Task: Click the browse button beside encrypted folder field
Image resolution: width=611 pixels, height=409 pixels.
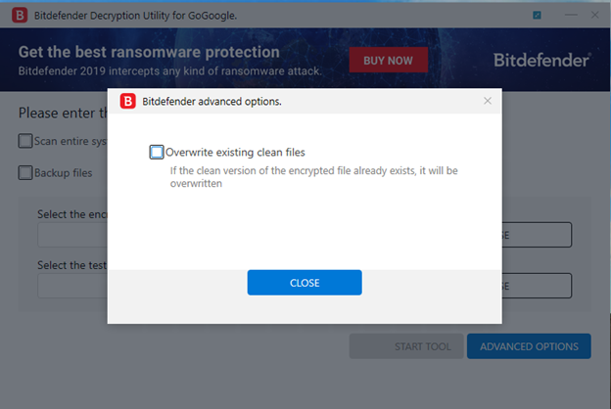Action: point(537,235)
